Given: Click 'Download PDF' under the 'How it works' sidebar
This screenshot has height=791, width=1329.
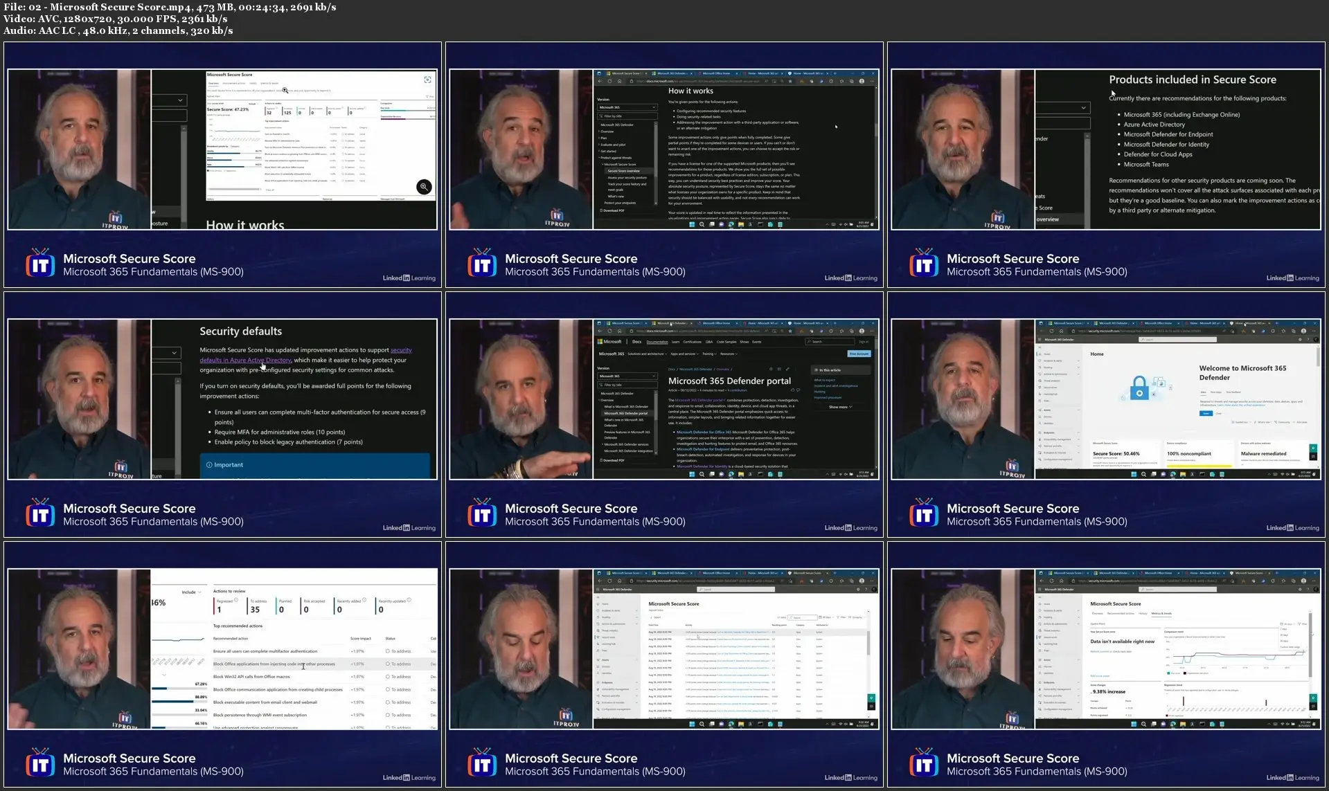Looking at the screenshot, I should [x=612, y=210].
